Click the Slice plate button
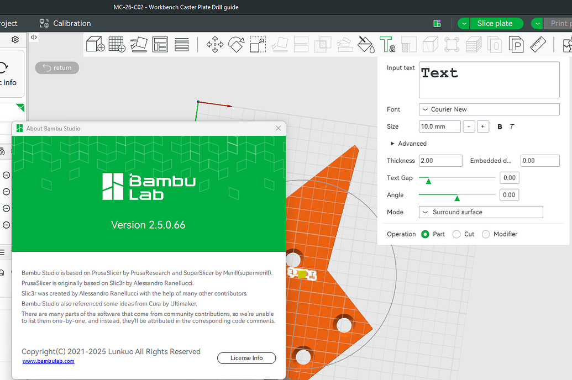 (496, 23)
